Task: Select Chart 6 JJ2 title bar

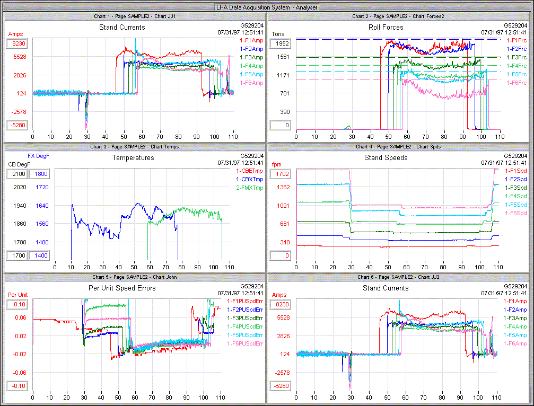Action: click(x=398, y=277)
